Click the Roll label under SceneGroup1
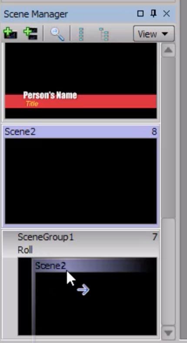 [25, 250]
